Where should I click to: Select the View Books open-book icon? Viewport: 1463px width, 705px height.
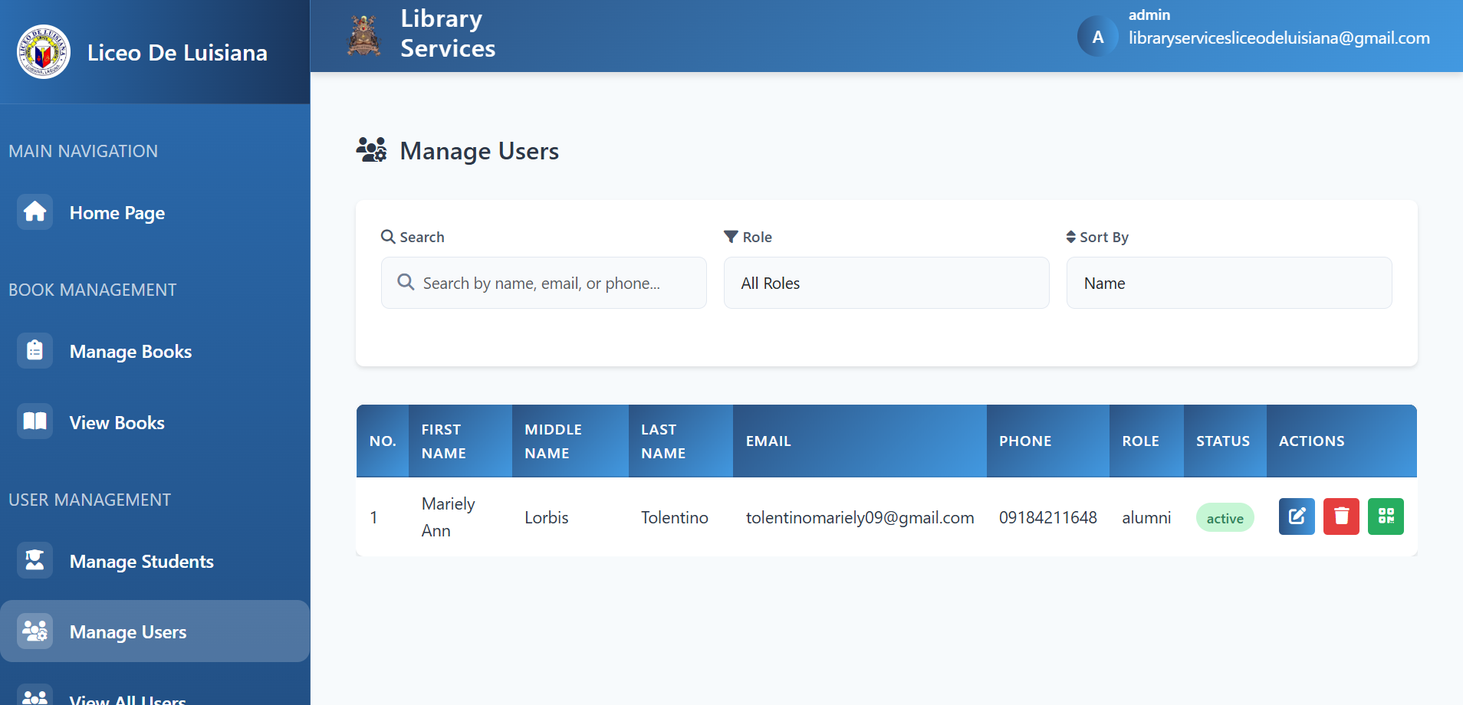tap(35, 421)
